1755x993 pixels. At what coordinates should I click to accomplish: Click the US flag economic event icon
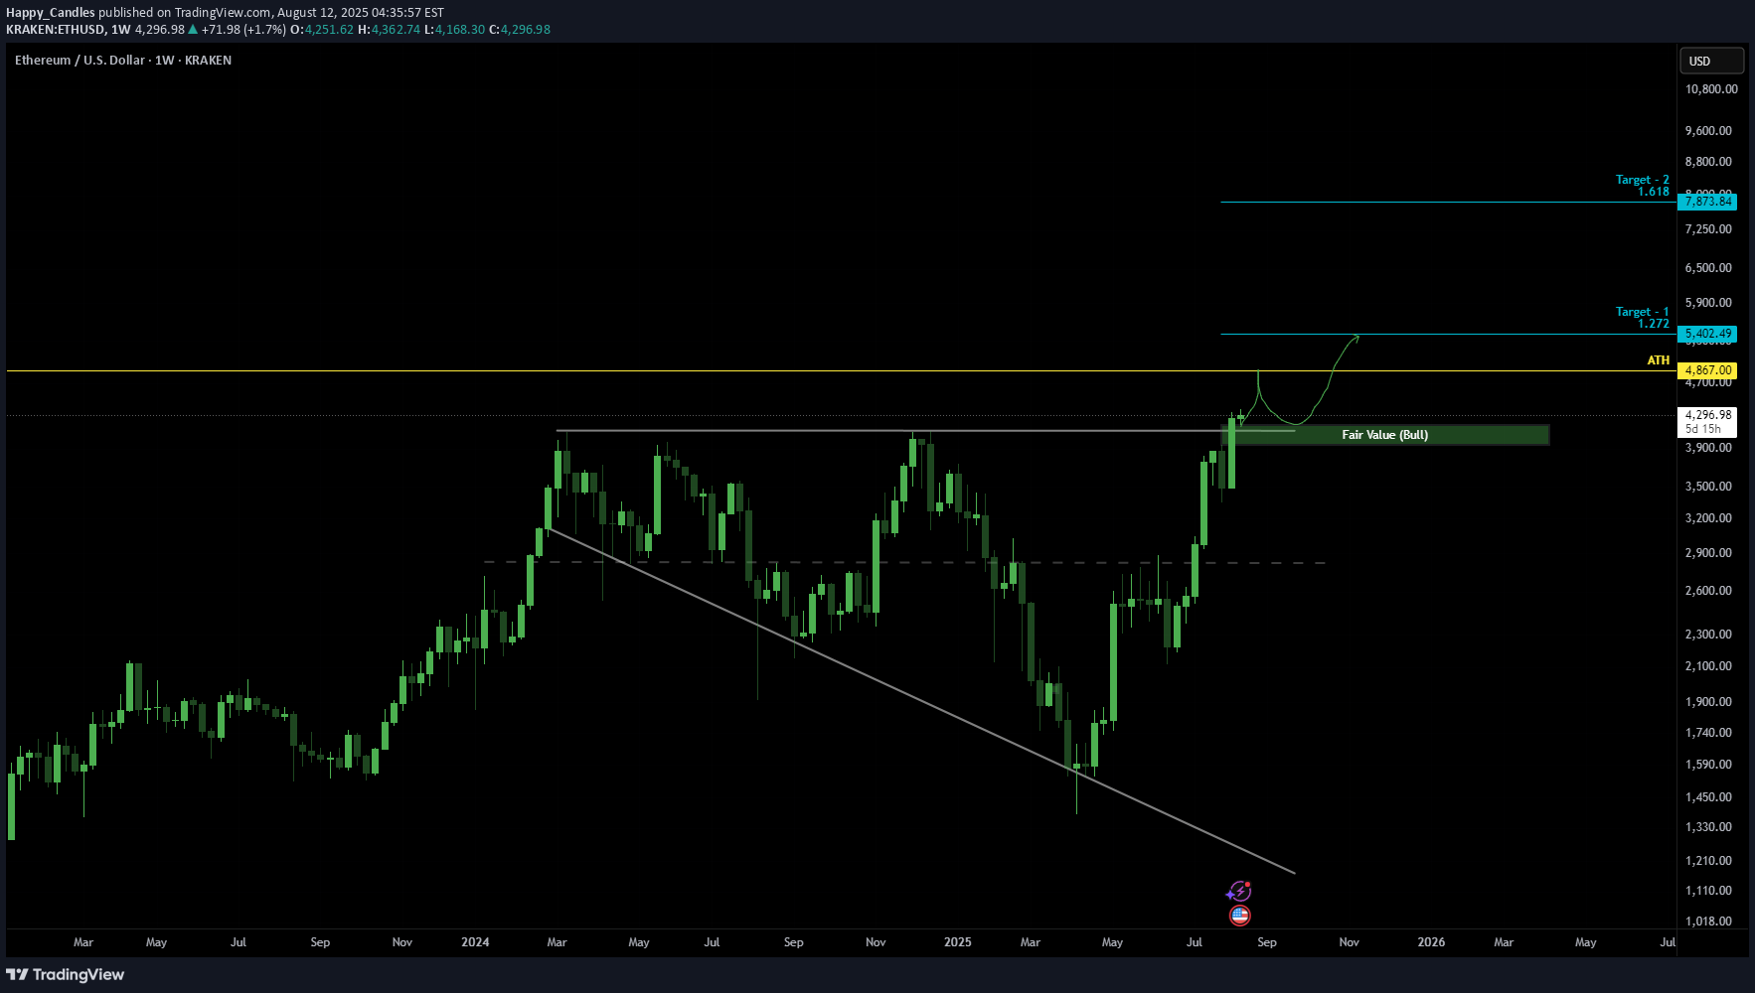[x=1239, y=916]
